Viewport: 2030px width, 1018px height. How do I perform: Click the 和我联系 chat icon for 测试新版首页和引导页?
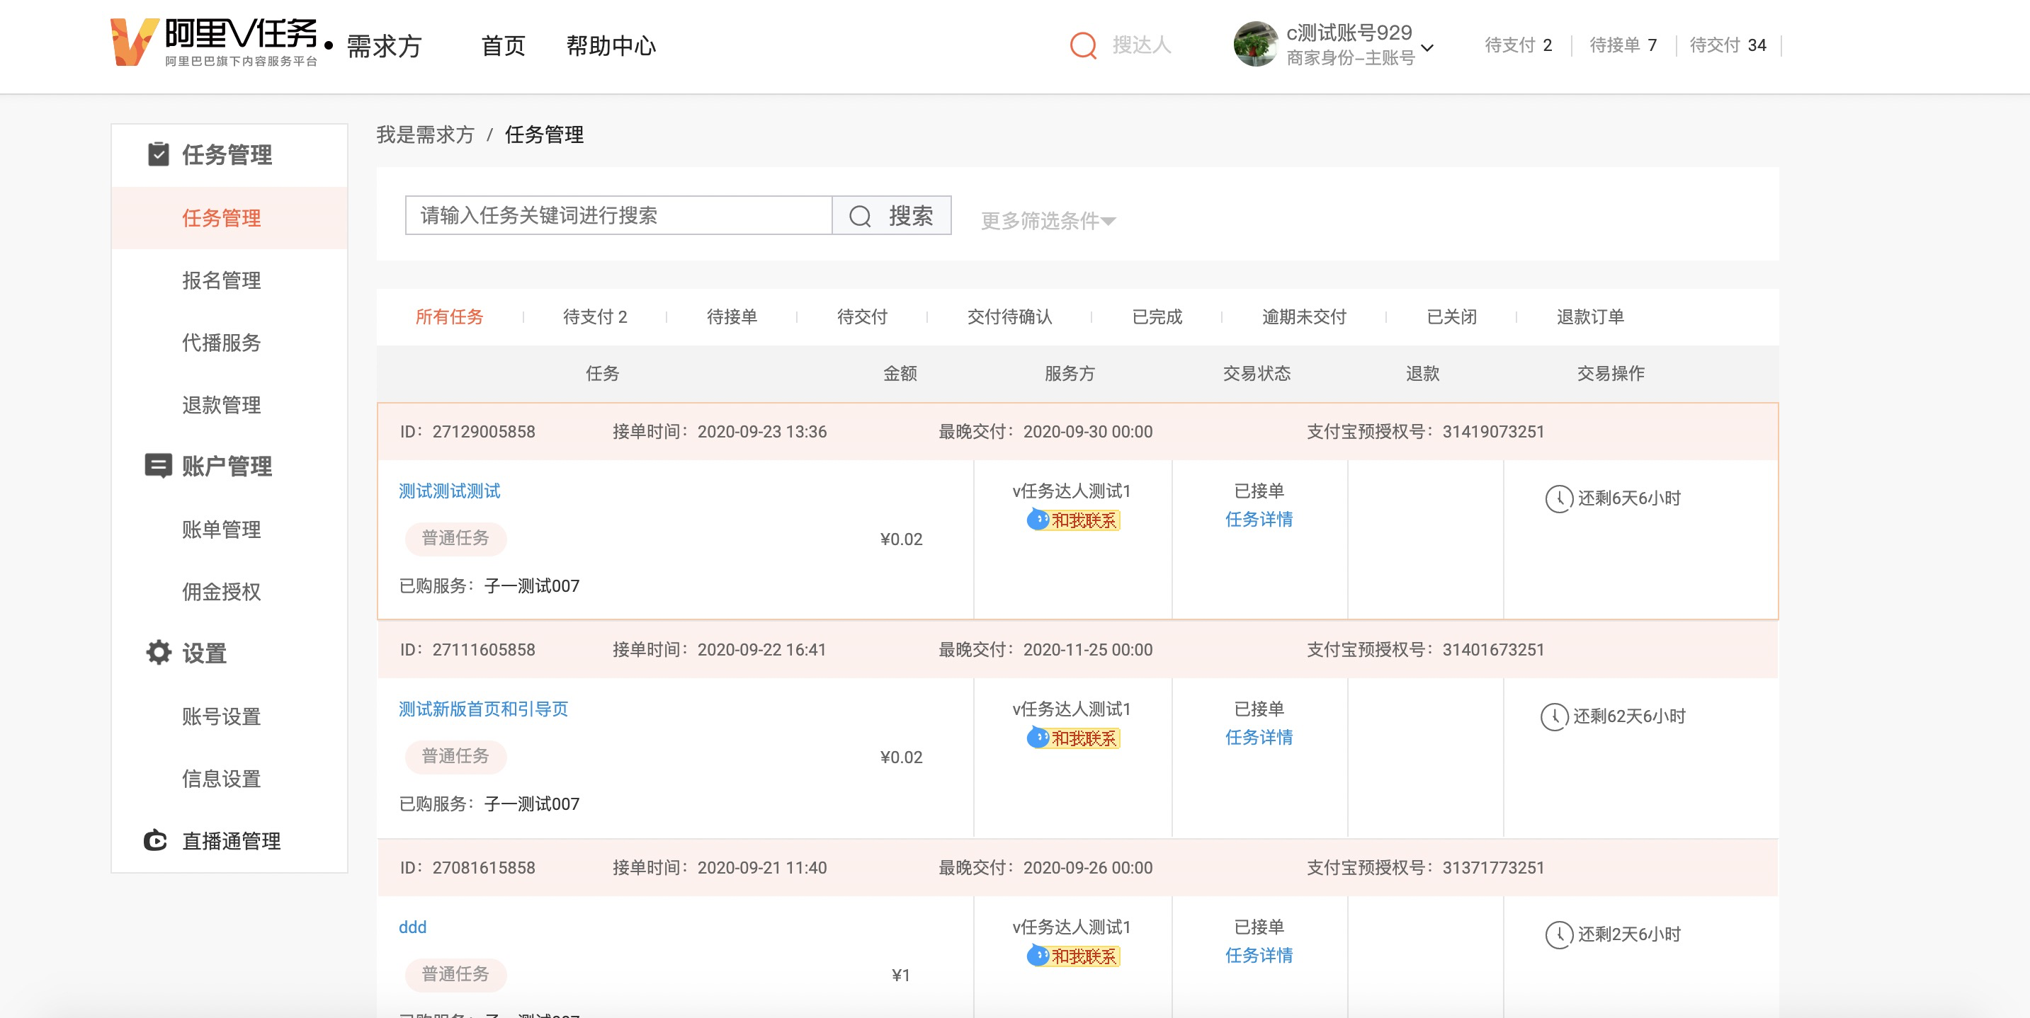1037,738
